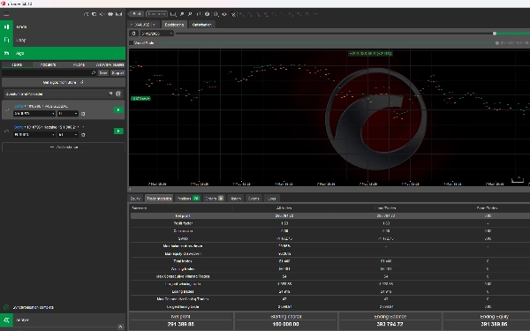This screenshot has height=331, width=530.
Task: Click the autoscale icon at chart bottom right
Action: [x=517, y=179]
